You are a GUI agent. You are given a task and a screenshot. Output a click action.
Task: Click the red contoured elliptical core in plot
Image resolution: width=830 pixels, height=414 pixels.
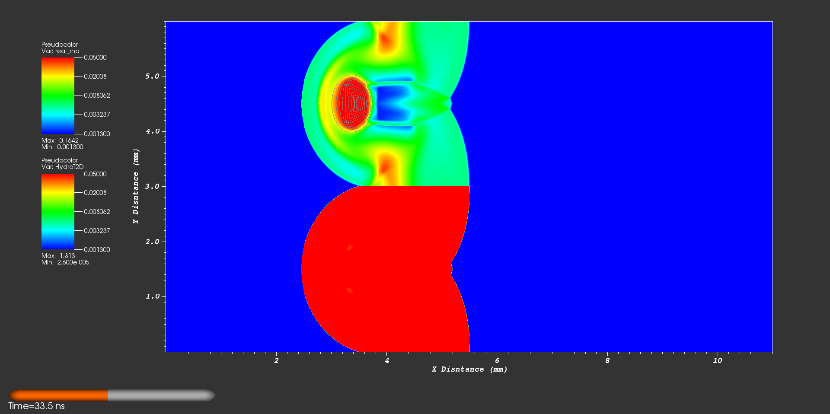tap(351, 104)
